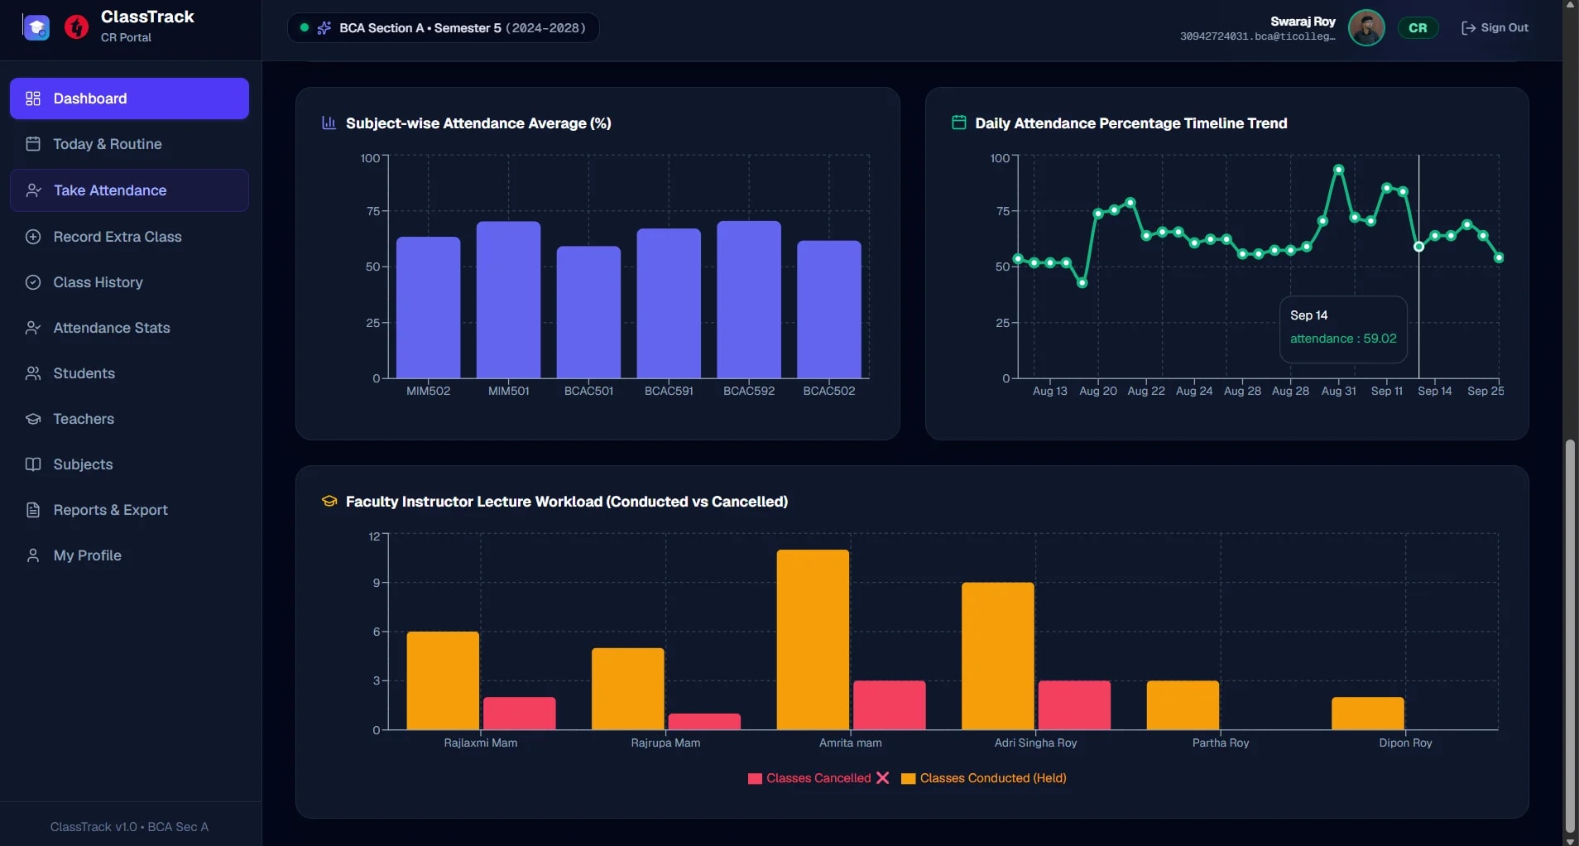Screen dimensions: 1579x846
Task: Click the Record Extra Class plus icon
Action: [33, 237]
